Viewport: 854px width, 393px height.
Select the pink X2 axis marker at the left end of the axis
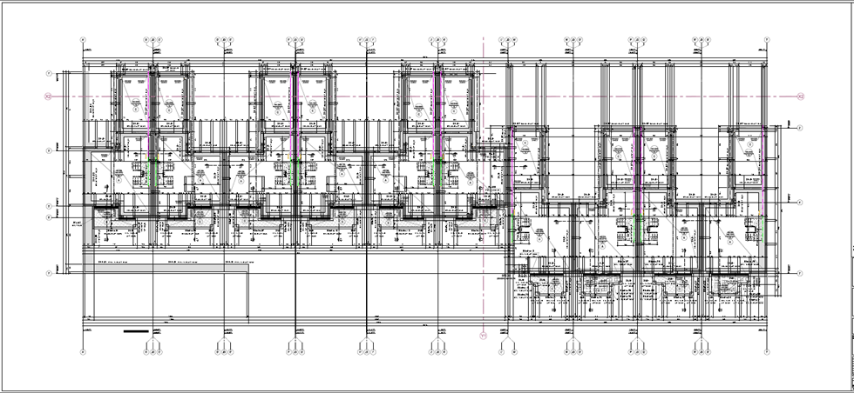(48, 97)
